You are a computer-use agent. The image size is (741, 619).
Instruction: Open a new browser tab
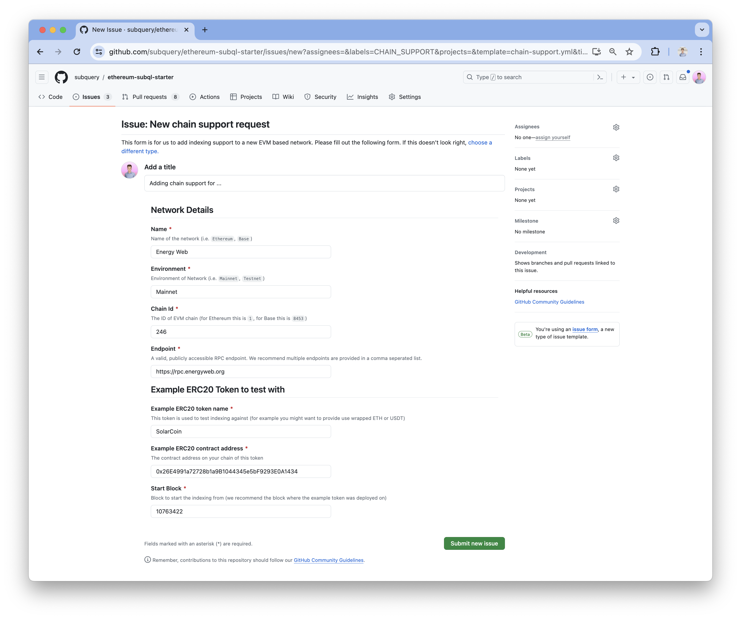[x=205, y=30]
